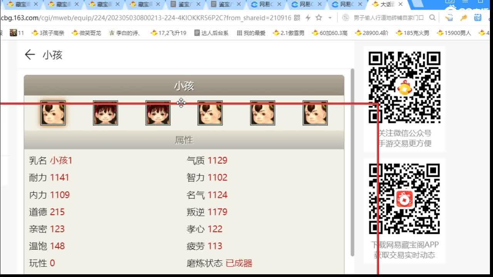493x277 pixels.
Task: Click the 智力 value 1102
Action: (x=218, y=177)
